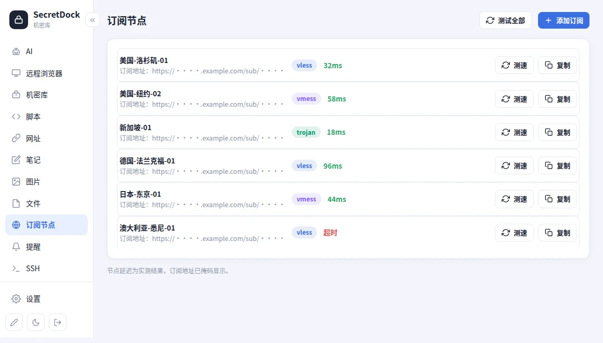Collapse the sidebar with double-chevron button
603x343 pixels.
[93, 20]
